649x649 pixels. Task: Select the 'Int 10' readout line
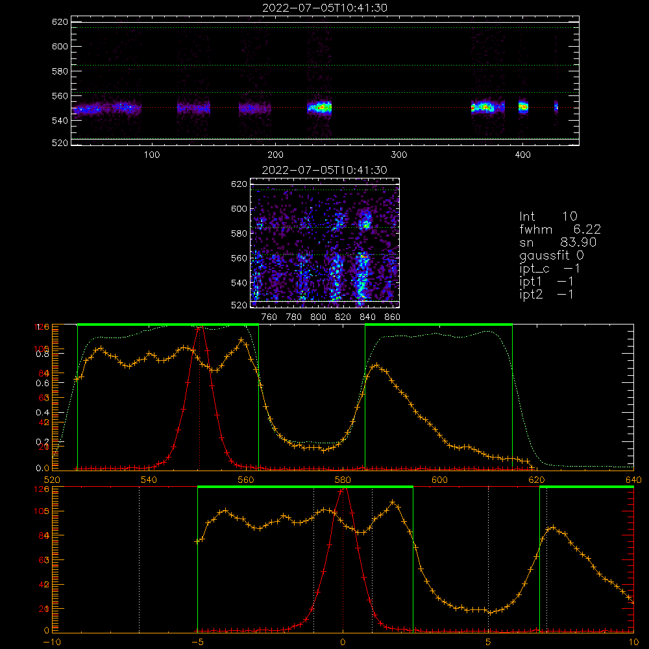click(548, 216)
